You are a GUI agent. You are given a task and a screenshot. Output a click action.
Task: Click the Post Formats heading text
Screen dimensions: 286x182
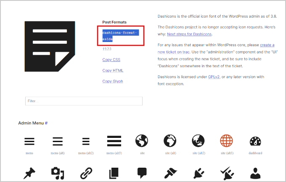coord(114,22)
